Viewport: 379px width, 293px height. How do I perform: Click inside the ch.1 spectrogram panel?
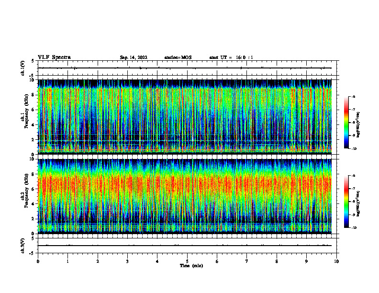[184, 117]
